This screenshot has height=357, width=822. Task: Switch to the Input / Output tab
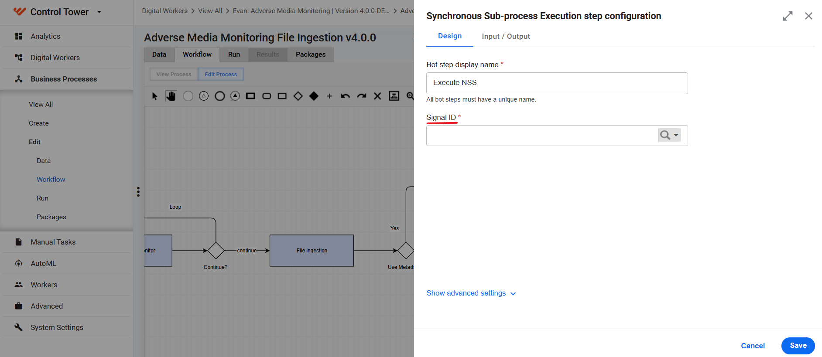pos(506,36)
